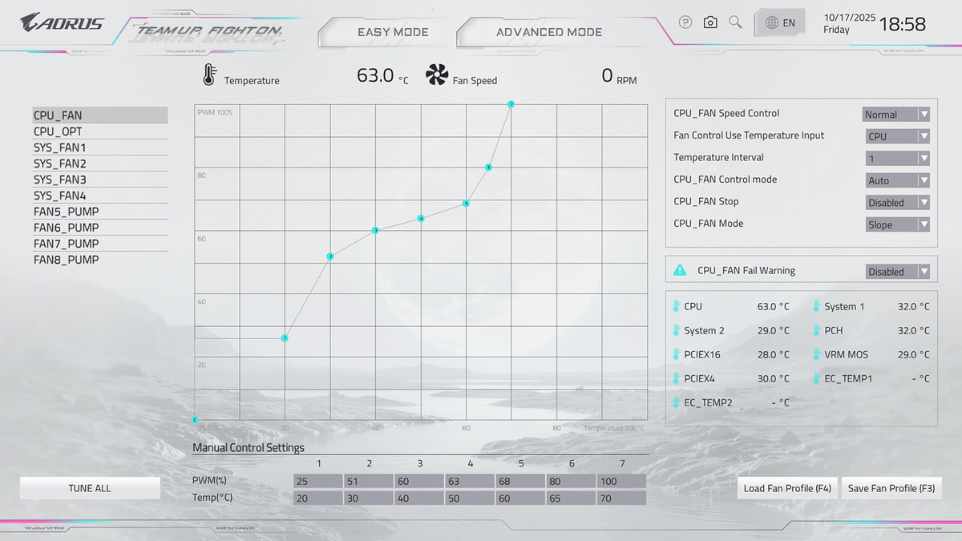Click the thermometer icon next to PCIEX4
The height and width of the screenshot is (541, 962).
pos(676,378)
